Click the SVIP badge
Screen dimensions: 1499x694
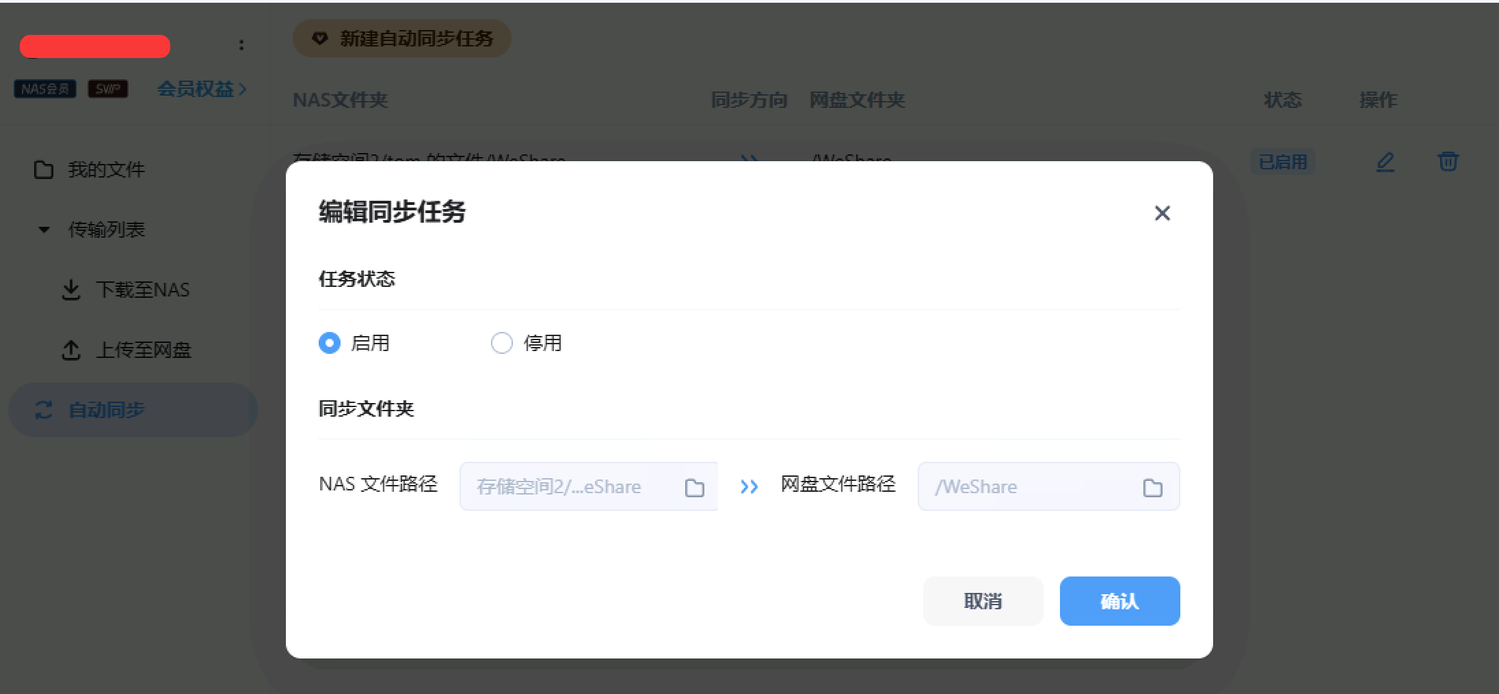click(x=108, y=89)
